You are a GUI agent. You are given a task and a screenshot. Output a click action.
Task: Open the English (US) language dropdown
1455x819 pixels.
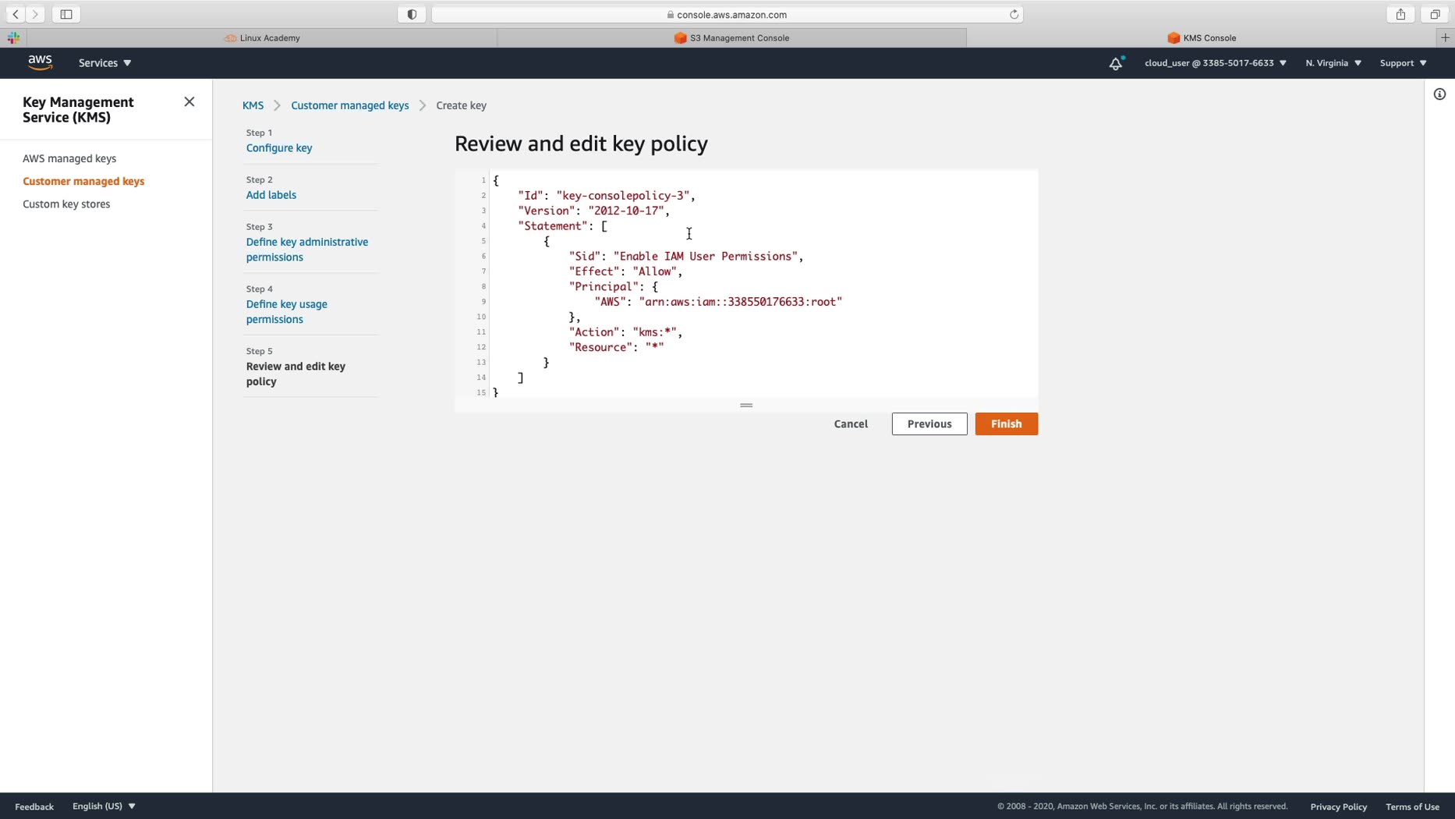(x=104, y=807)
